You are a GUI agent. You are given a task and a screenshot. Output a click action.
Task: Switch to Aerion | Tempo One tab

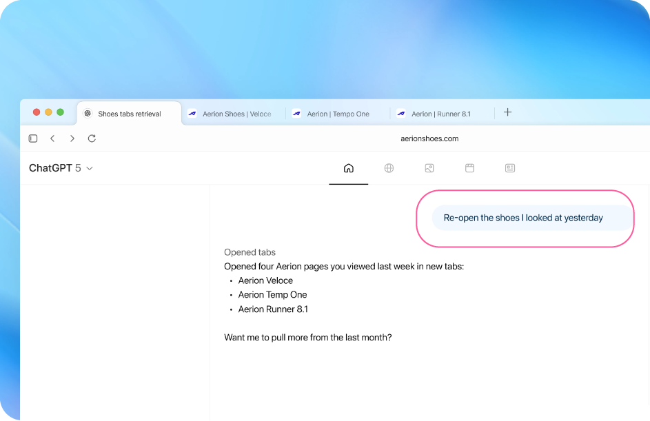click(338, 114)
